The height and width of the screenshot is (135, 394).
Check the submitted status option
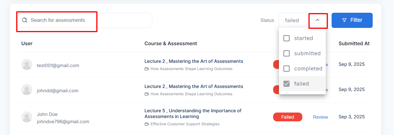pos(287,53)
